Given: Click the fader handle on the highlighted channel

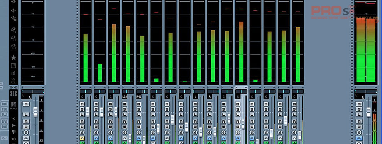Looking at the screenshot, I should 243,124.
